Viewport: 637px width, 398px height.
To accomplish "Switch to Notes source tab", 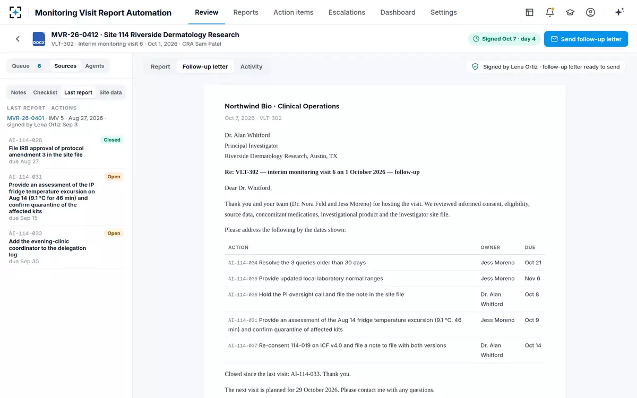I will pyautogui.click(x=19, y=92).
